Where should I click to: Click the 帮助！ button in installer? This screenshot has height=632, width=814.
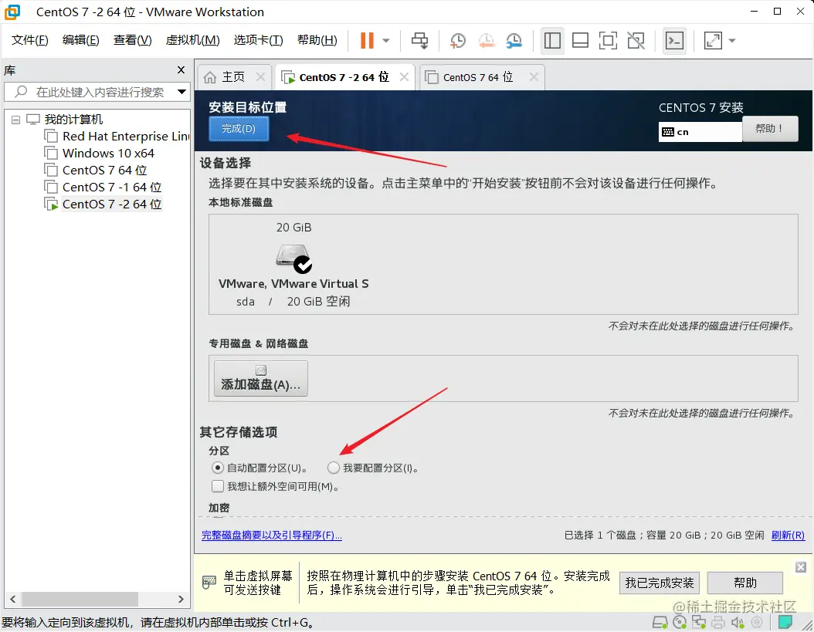[x=770, y=129]
